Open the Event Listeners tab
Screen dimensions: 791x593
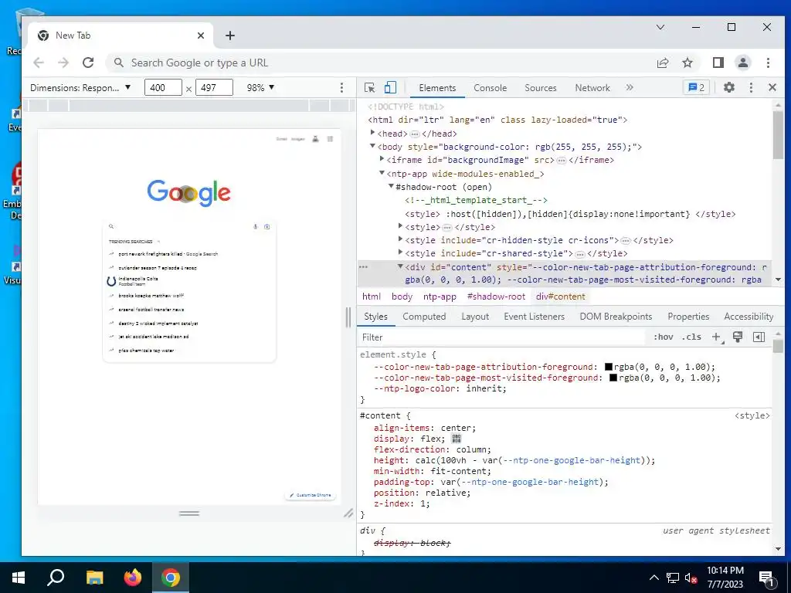coord(534,317)
